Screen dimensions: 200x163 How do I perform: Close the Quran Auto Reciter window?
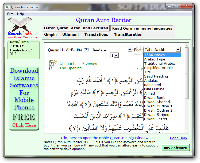coord(186,6)
